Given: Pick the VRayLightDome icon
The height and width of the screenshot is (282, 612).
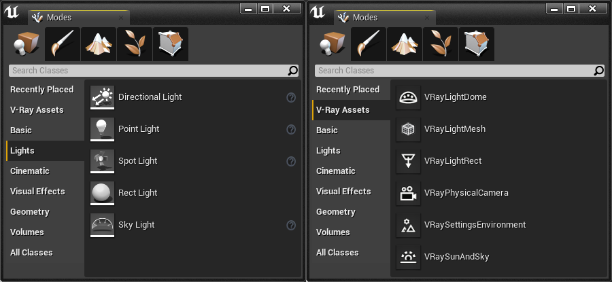Looking at the screenshot, I should tap(408, 97).
